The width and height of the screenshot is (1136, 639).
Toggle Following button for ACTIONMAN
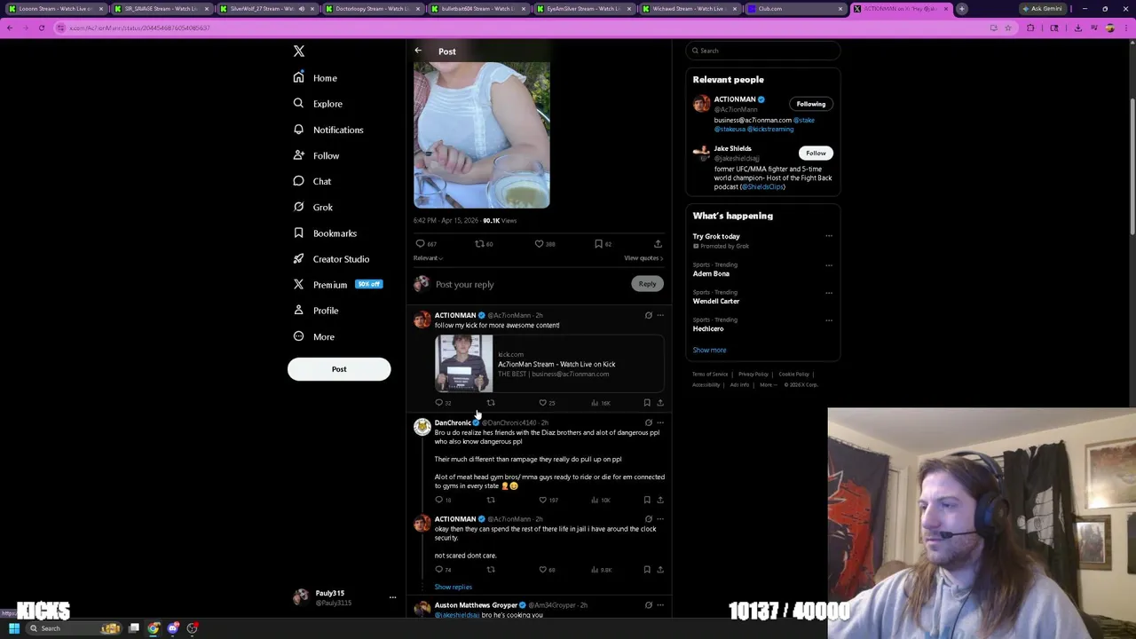pos(810,104)
